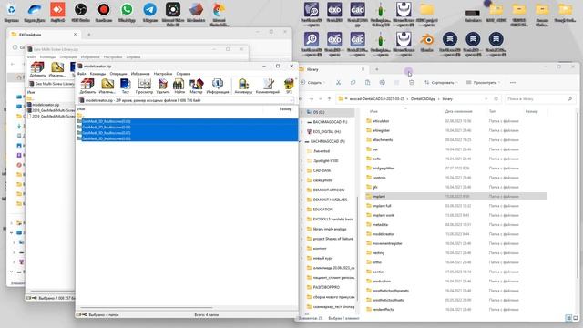The height and width of the screenshot is (328, 583).
Task: Click the SFX icon in WinRAR toolbar
Action: pyautogui.click(x=289, y=86)
